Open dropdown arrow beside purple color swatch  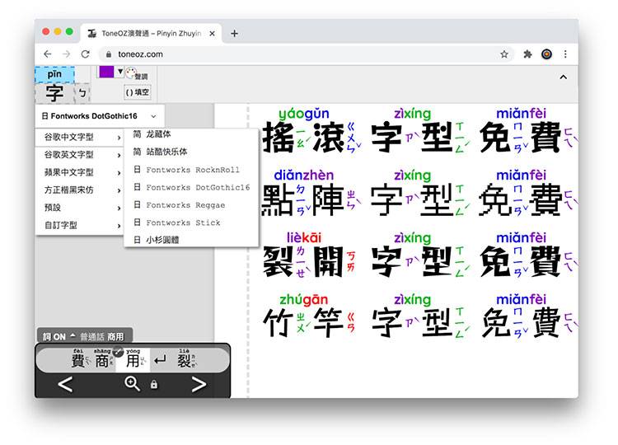[120, 72]
